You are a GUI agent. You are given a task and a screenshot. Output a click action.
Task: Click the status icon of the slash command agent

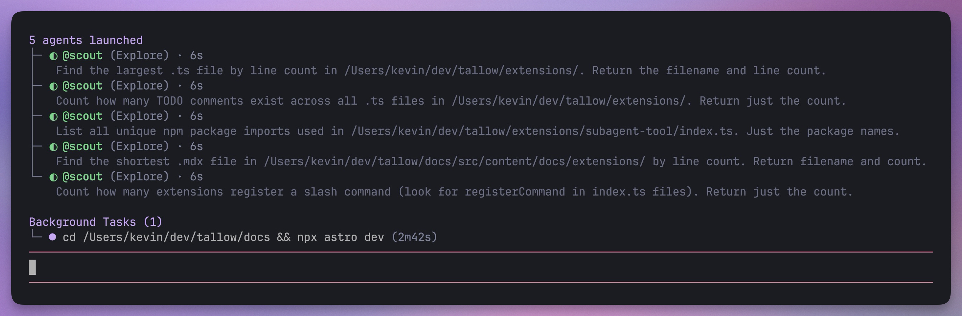pos(53,177)
